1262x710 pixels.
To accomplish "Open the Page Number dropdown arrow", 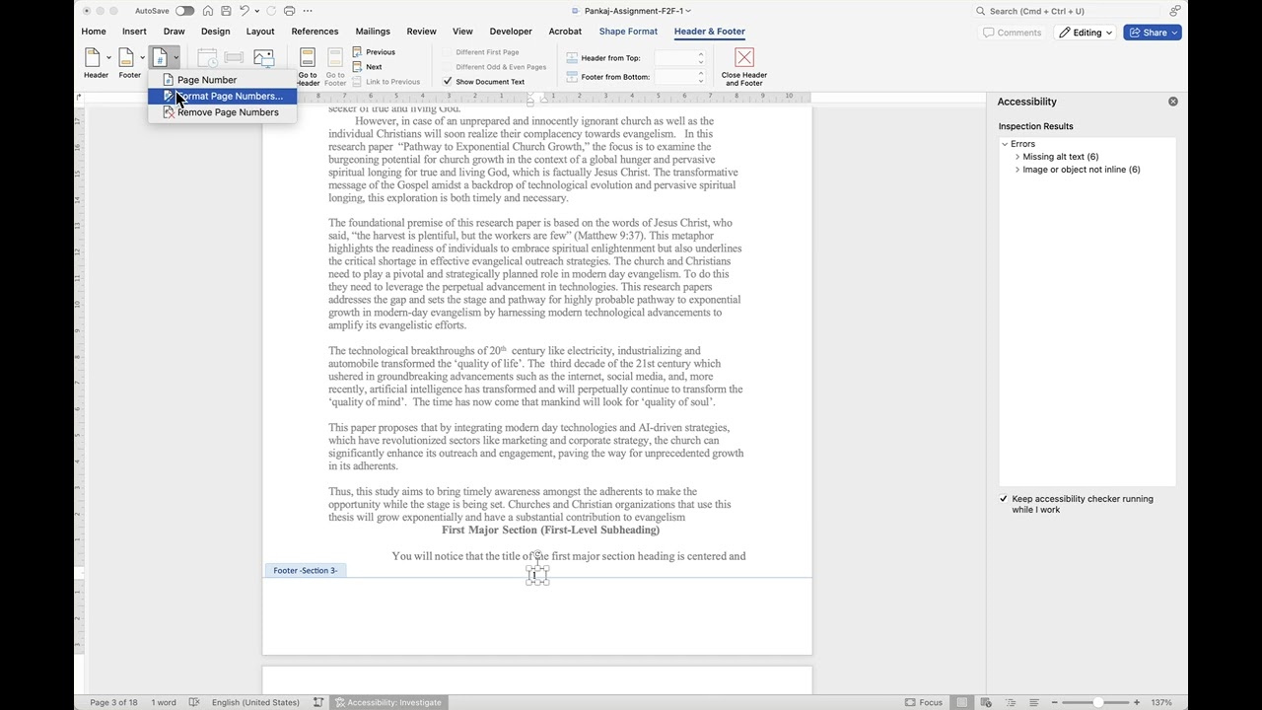I will click(x=175, y=58).
